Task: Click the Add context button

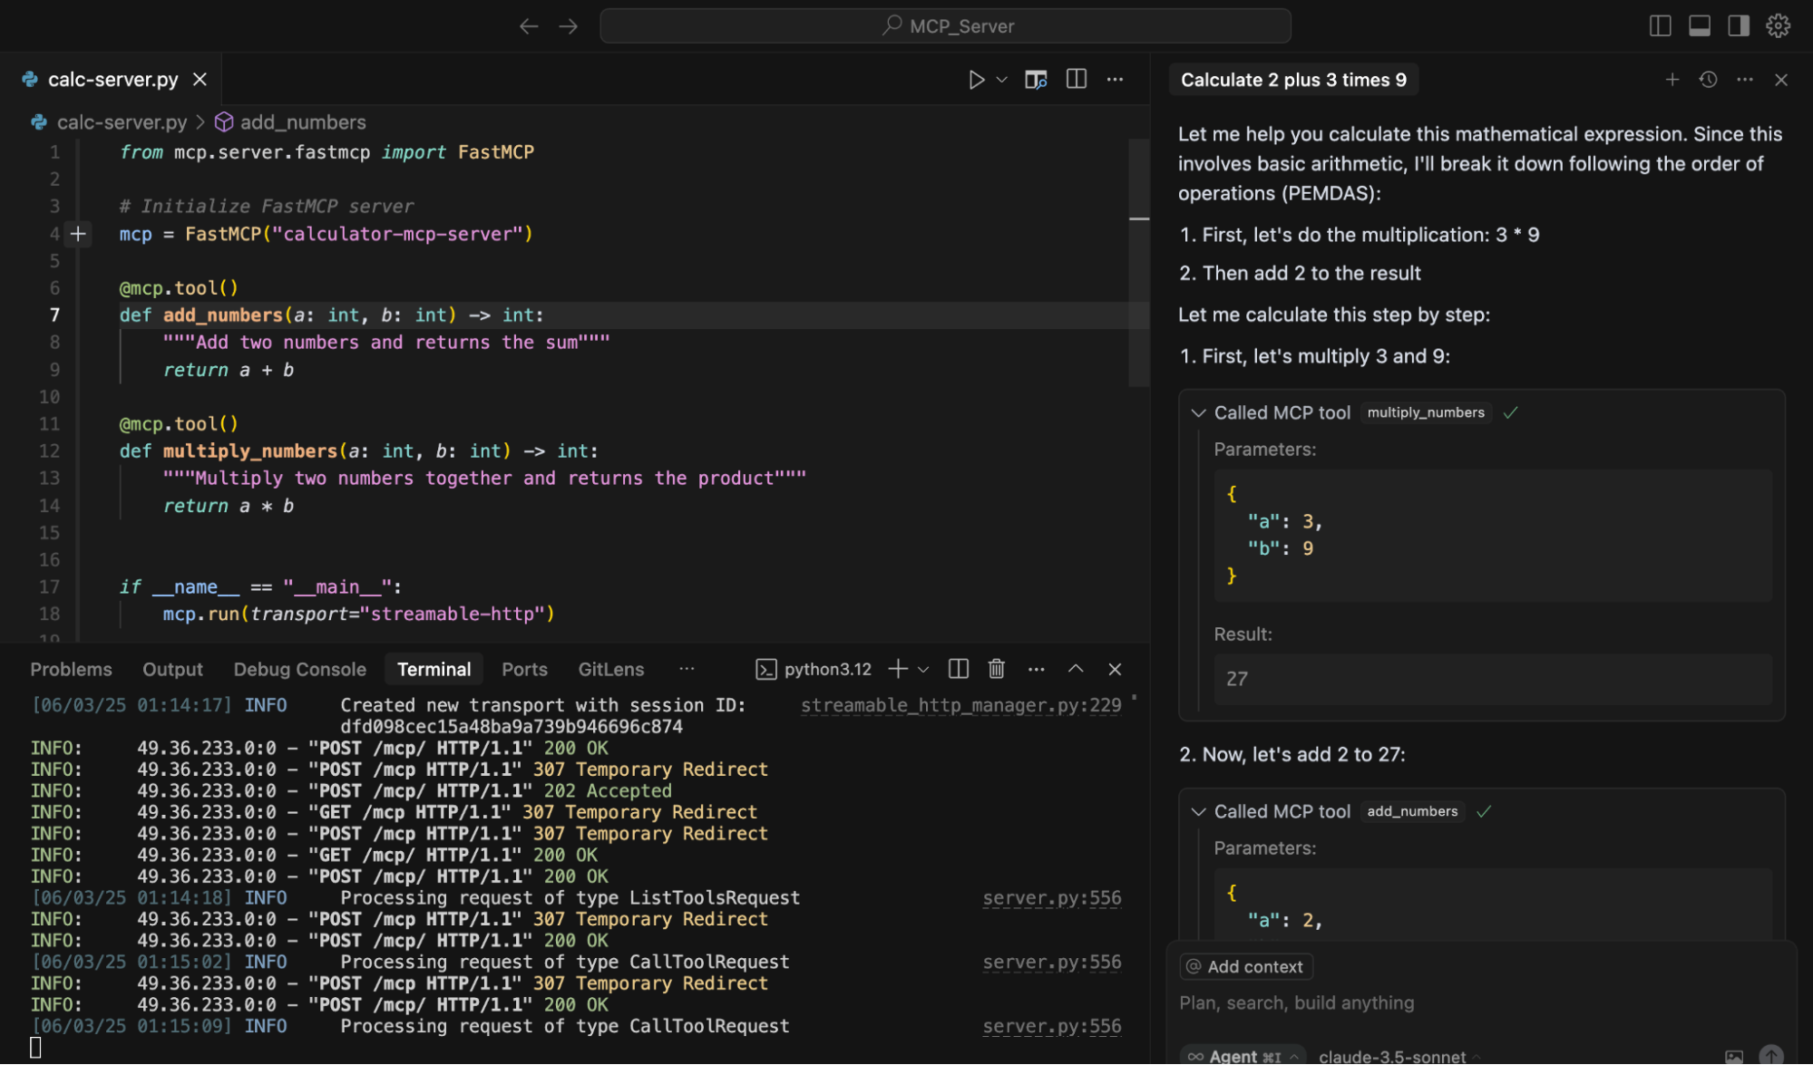Action: 1246,967
